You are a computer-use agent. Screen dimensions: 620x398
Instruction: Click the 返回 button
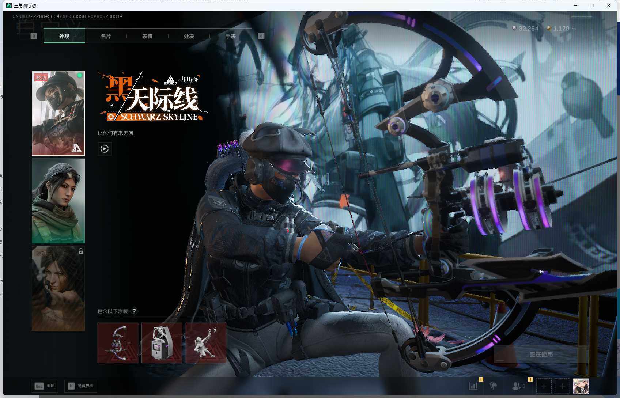pyautogui.click(x=45, y=386)
